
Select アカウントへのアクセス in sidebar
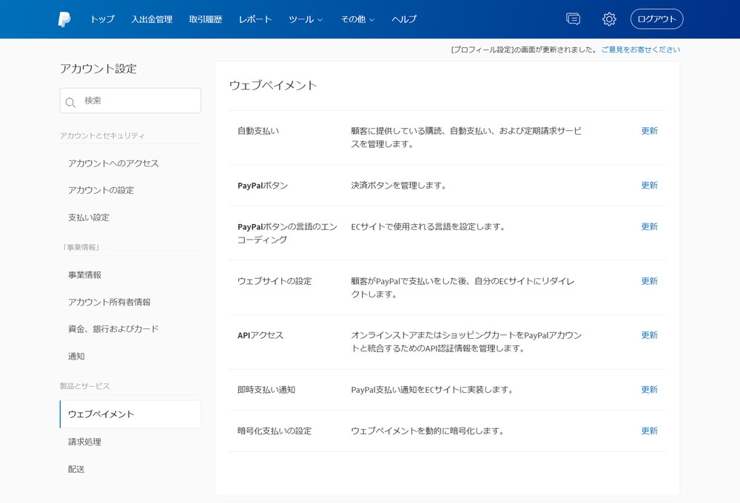pyautogui.click(x=113, y=163)
